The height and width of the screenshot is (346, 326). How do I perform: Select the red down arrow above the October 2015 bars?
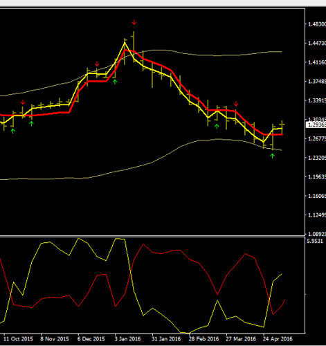click(23, 102)
